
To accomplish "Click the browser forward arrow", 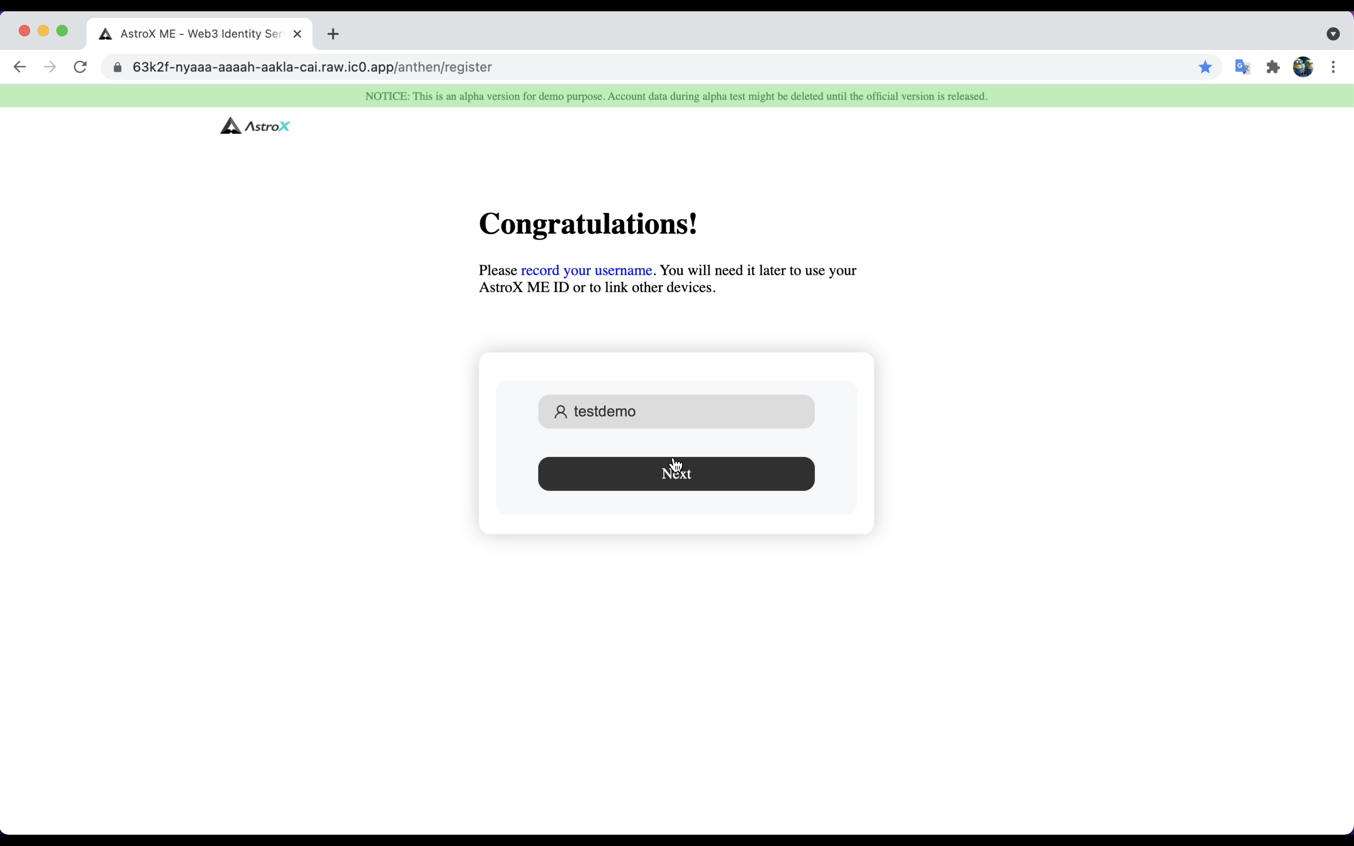I will (x=50, y=67).
